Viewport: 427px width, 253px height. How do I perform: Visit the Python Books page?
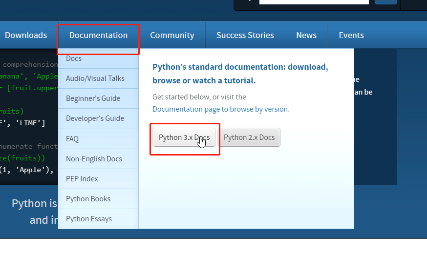point(88,199)
